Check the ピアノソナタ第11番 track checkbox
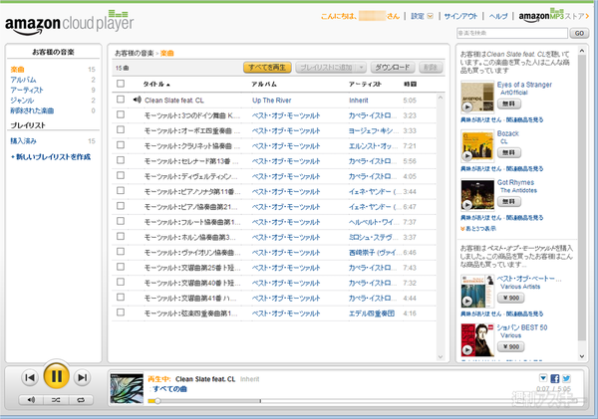 click(x=121, y=190)
